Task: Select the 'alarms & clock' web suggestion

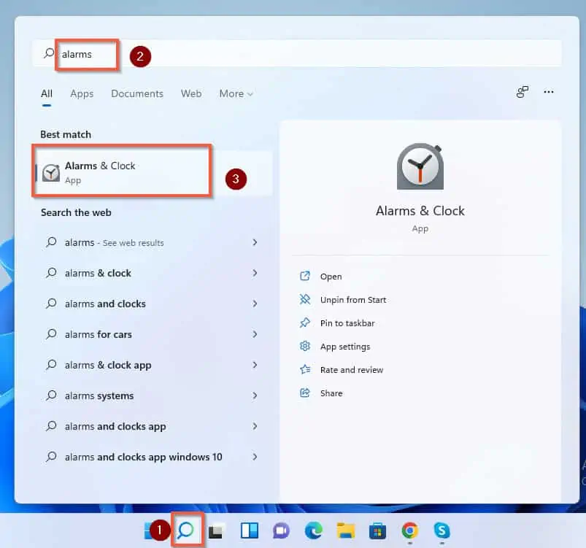Action: (153, 273)
